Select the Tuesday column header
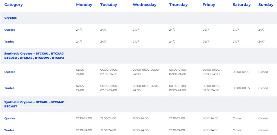Screen dimensions: 277x135 click(109, 5)
